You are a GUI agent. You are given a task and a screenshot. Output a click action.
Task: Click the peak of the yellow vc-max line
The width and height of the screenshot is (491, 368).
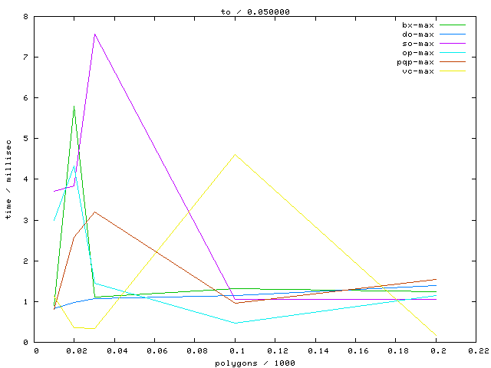click(235, 155)
